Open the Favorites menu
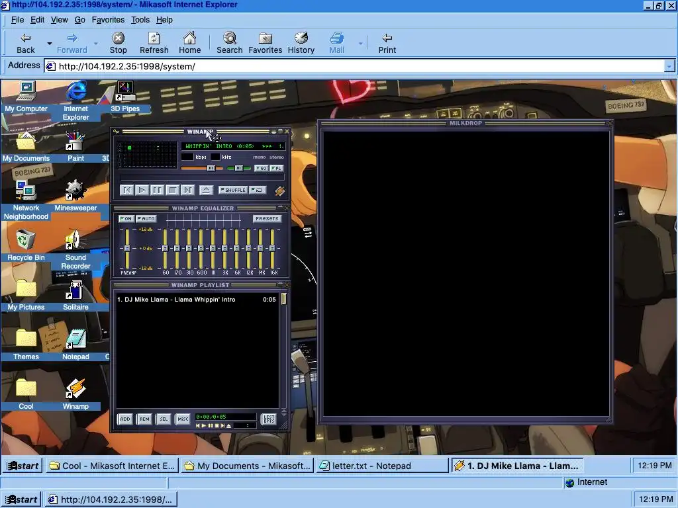Screen dimensions: 678x508 tap(108, 20)
